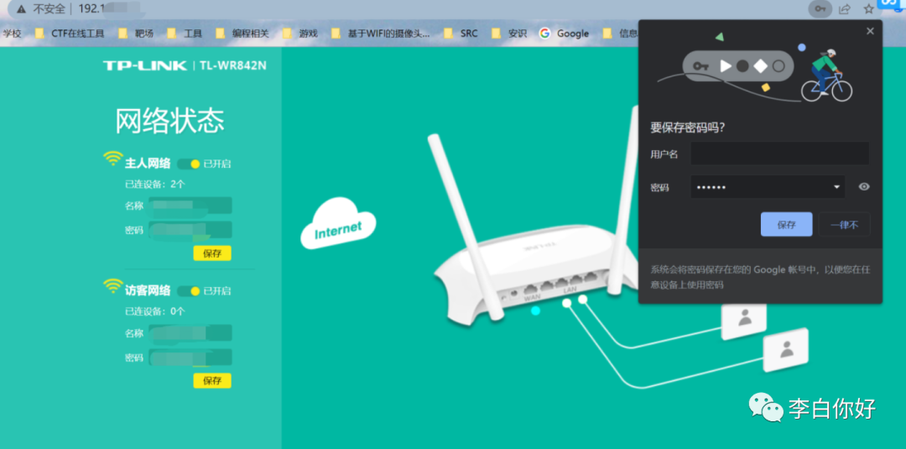This screenshot has width=906, height=449.
Task: Click the not-secure warning triangle icon
Action: click(21, 9)
